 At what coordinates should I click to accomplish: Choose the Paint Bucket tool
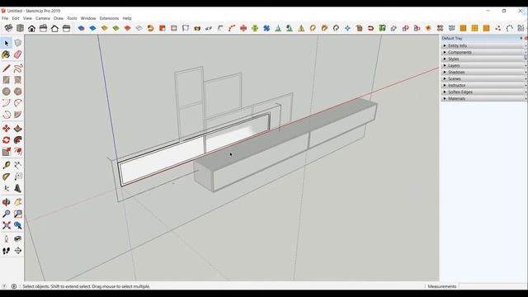(x=7, y=54)
